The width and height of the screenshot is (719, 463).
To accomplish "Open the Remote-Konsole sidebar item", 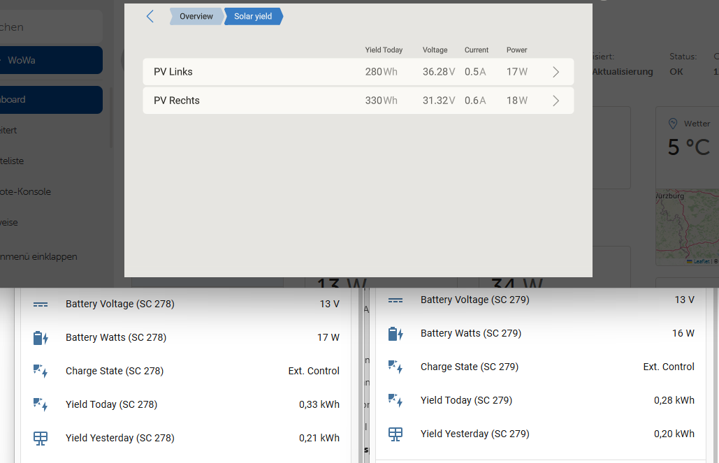I will 28,191.
